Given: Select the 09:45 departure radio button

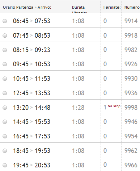Looking at the screenshot, I should 5,64.
